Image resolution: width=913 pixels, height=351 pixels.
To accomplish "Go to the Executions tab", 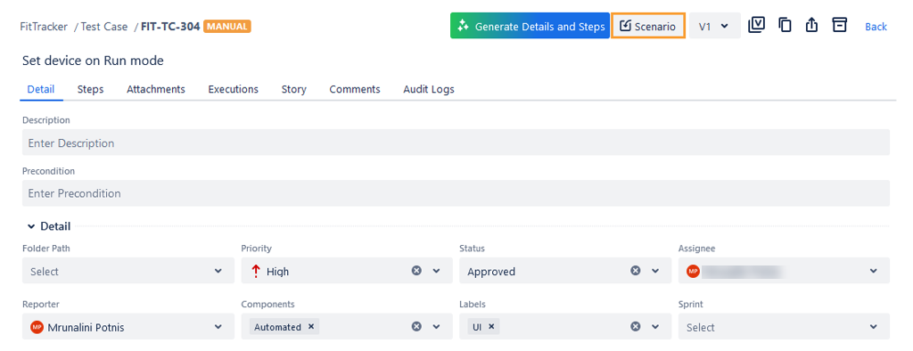I will tap(233, 89).
